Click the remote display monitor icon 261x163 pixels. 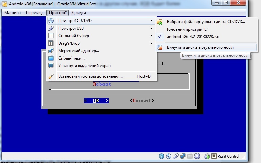click(x=51, y=66)
